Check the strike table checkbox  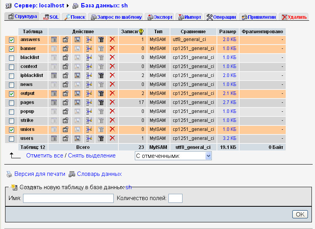click(11, 121)
